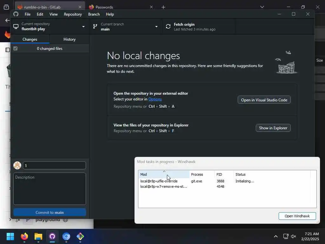Image resolution: width=325 pixels, height=244 pixels.
Task: Click the git.exe process cell
Action: click(196, 181)
